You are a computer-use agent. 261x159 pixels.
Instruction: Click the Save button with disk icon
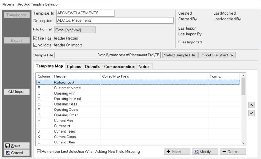pyautogui.click(x=16, y=146)
